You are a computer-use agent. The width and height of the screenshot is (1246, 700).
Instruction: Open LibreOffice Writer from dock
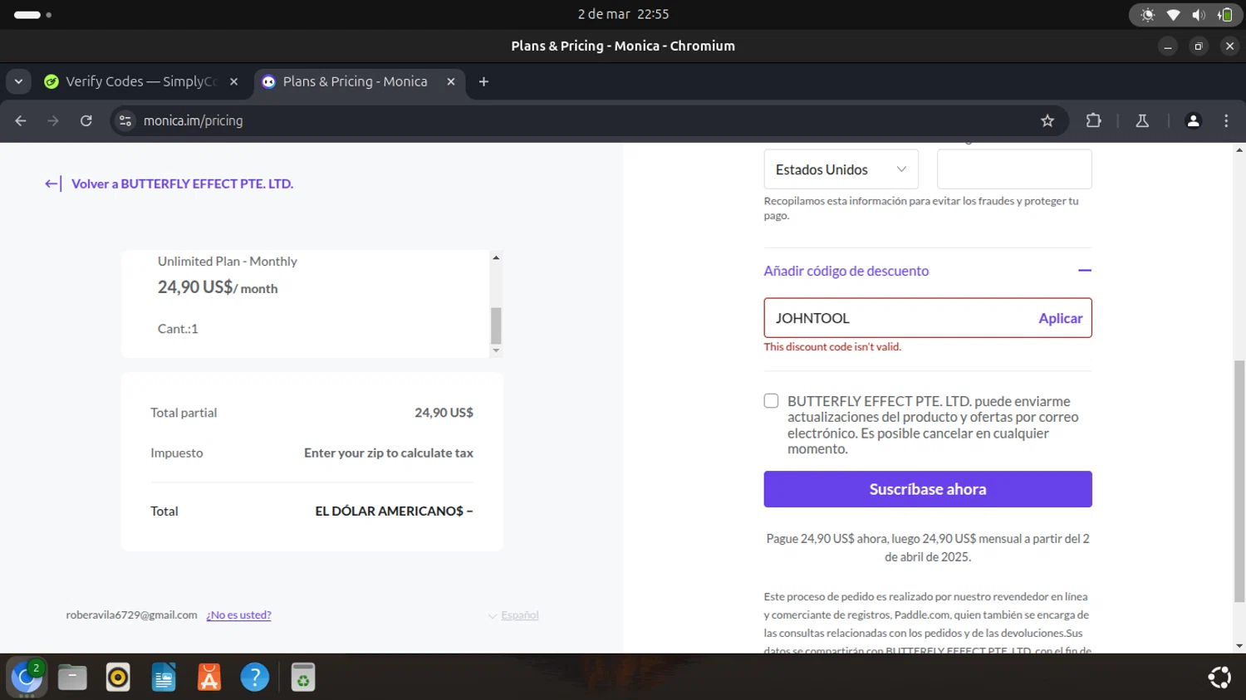tap(164, 678)
